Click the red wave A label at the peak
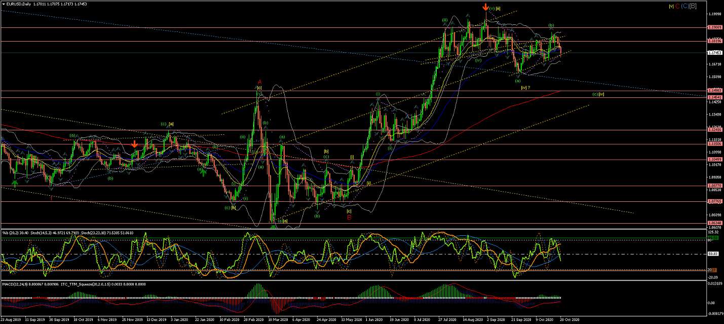This screenshot has height=324, width=724. tap(259, 82)
